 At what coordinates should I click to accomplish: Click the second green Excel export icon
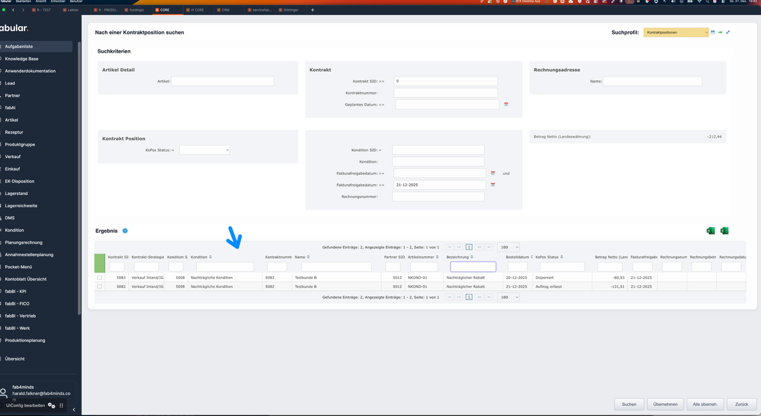tap(724, 230)
